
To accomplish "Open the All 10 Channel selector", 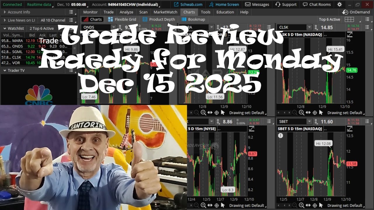I will click(x=53, y=20).
